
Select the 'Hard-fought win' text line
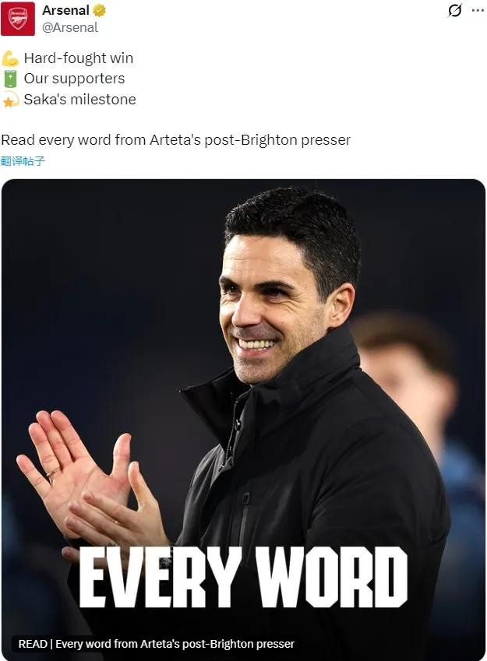click(79, 58)
